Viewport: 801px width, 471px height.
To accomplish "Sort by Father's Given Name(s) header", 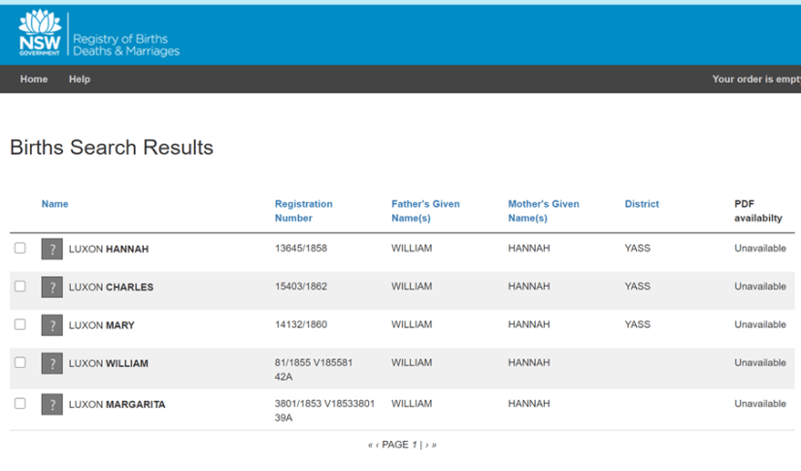I will tap(425, 211).
